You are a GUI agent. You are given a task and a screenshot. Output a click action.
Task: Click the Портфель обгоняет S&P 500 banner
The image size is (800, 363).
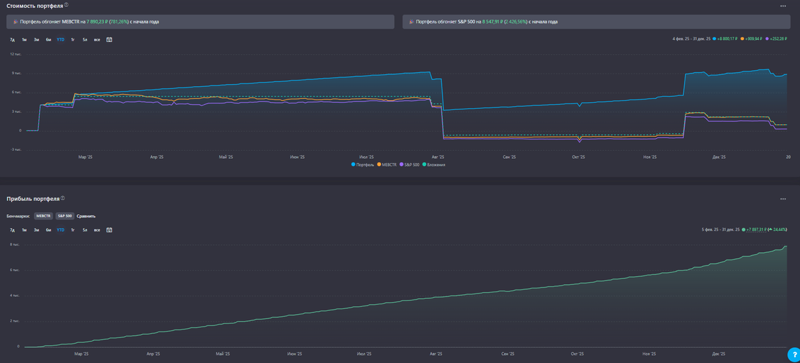tap(595, 22)
